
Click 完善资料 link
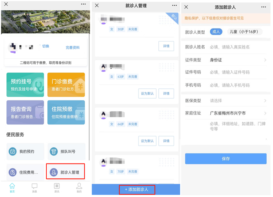coord(73,47)
